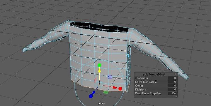Click the polyExtrudeEdge4 panel title
Viewport: 211px width, 106px height.
(154, 75)
